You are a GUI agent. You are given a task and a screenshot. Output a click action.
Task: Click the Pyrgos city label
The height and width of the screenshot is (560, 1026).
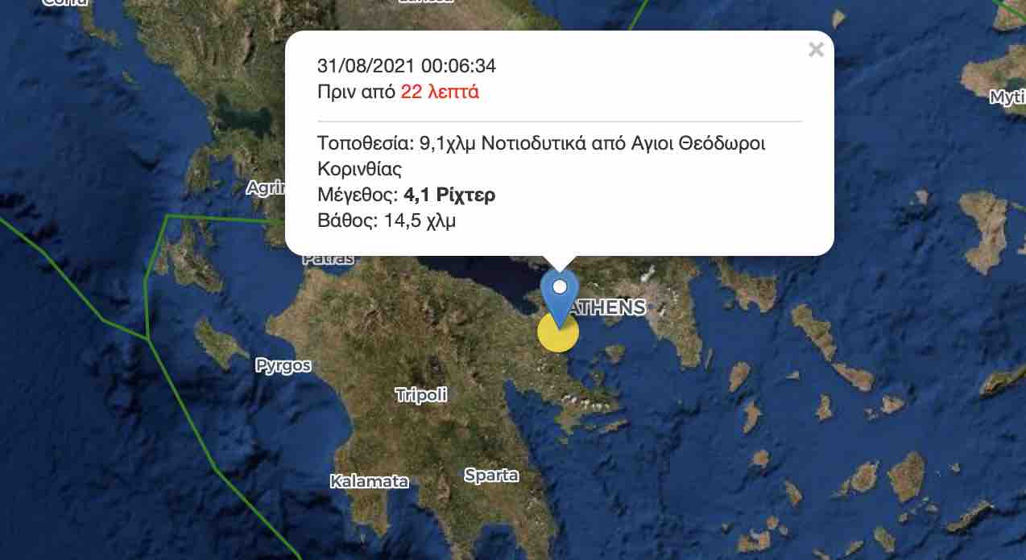point(283,365)
